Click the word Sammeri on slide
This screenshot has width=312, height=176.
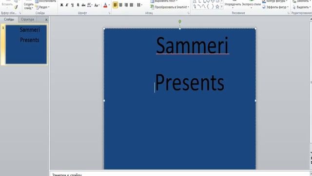(192, 45)
